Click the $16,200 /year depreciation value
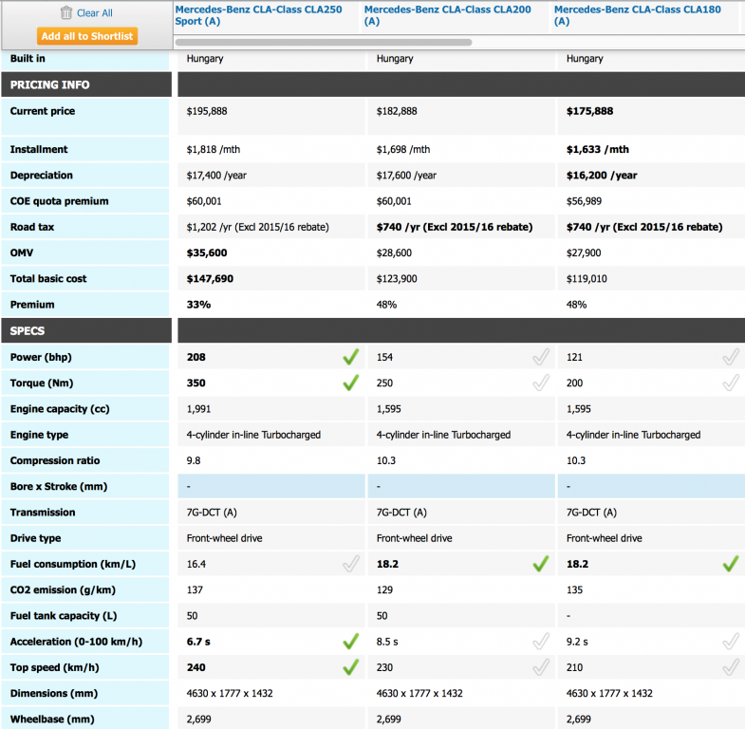The width and height of the screenshot is (745, 729). coord(602,176)
